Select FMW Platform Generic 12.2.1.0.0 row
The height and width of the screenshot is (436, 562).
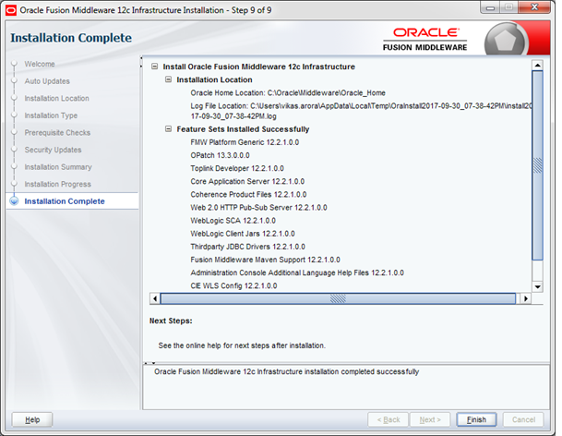click(245, 142)
